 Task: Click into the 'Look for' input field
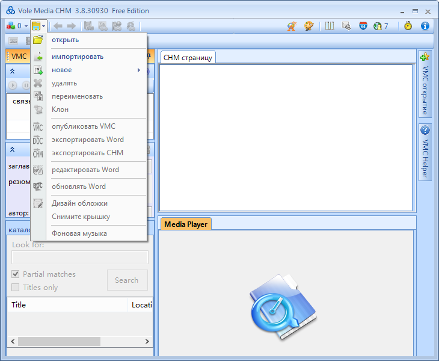[80, 257]
